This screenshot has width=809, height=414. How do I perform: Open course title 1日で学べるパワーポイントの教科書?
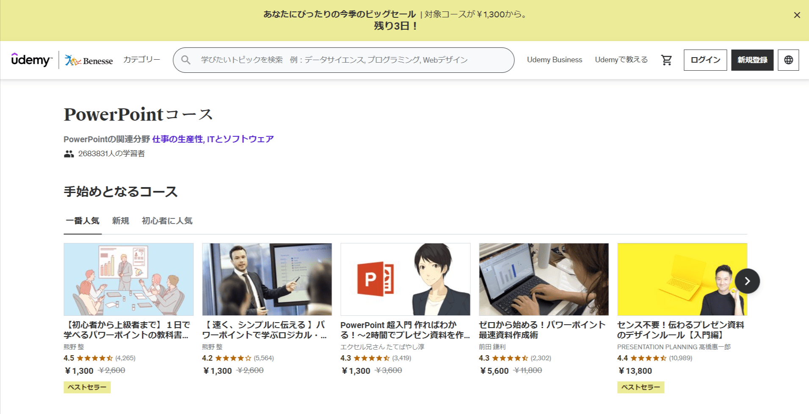point(127,330)
